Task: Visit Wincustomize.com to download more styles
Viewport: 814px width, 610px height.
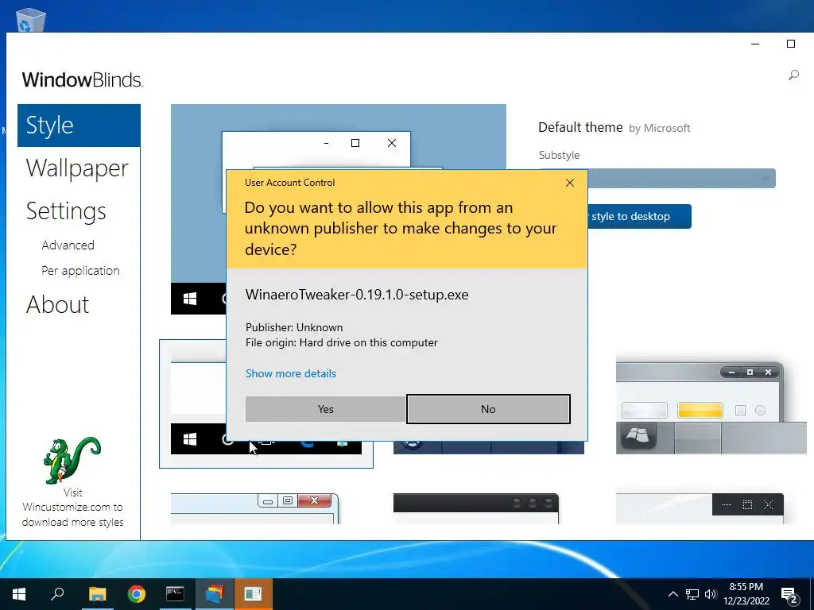Action: point(72,508)
